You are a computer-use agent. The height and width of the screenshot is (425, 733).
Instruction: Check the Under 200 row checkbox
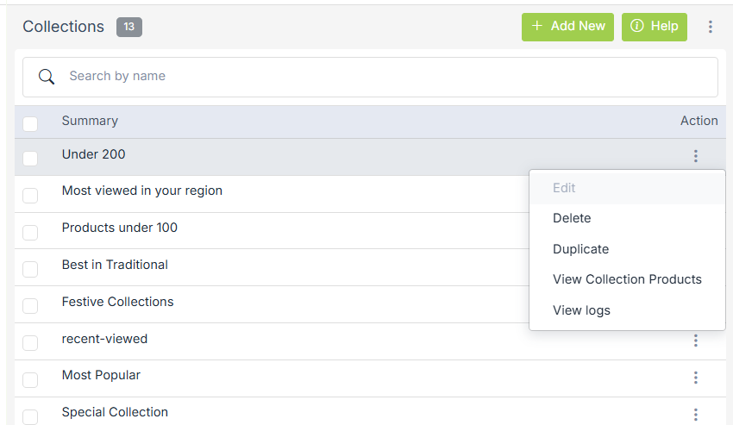point(30,158)
